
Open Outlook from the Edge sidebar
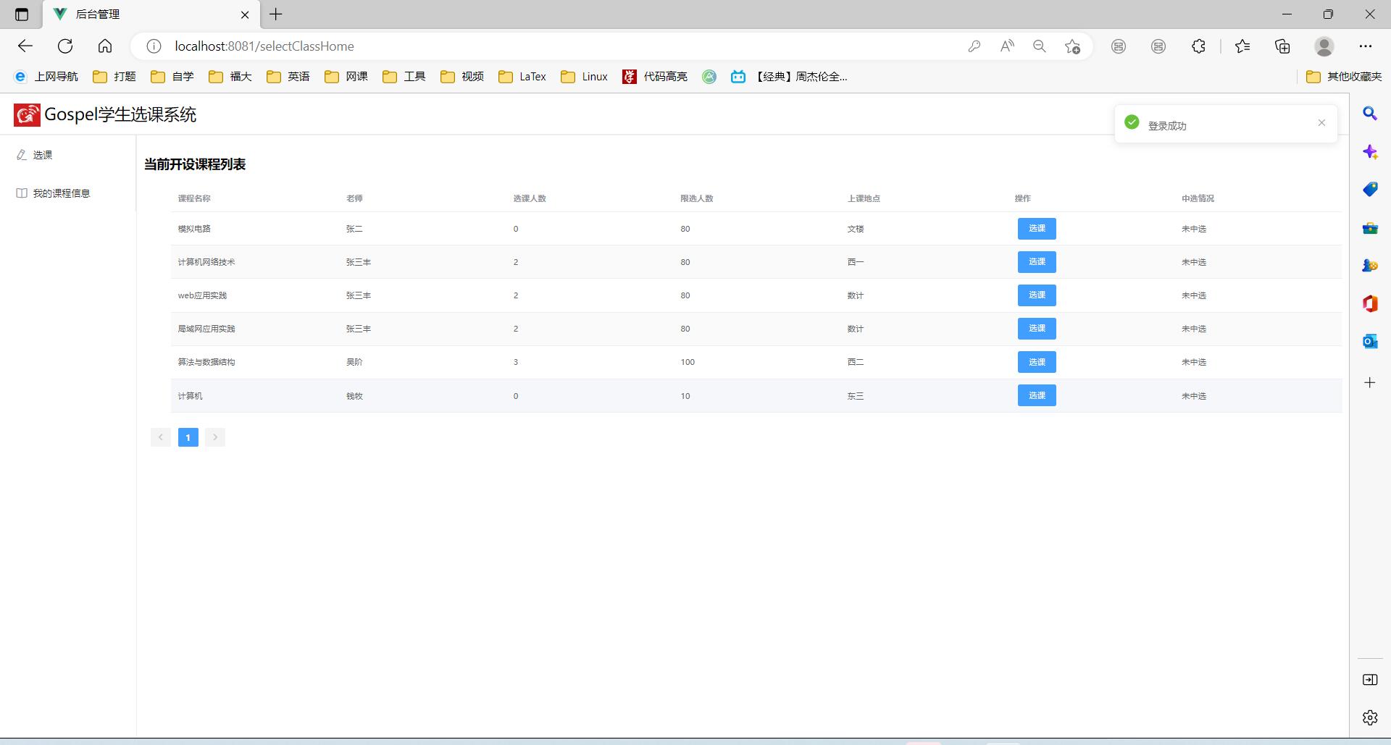[1369, 341]
